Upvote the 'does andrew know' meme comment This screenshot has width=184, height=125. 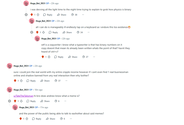tap(15, 101)
